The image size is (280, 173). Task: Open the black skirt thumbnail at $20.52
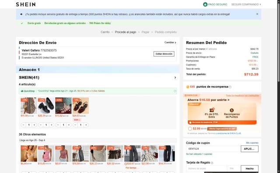tap(115, 154)
